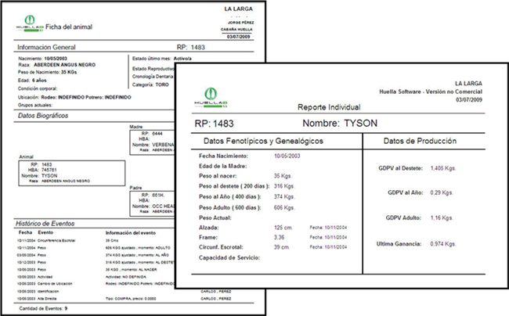Click Peso al destete value 316 Kgs
Screen dimensions: 509x316
284,186
